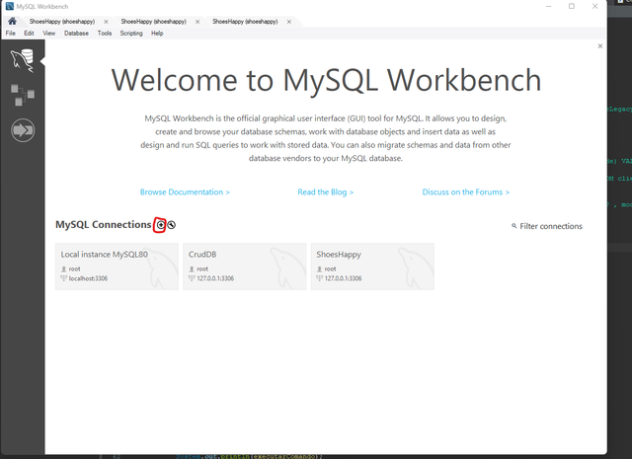Click the Filter connections search field

[x=551, y=226]
